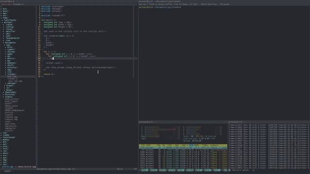Select proc/ in the file tree
Screen dimensions: 310x174
[x=5, y=146]
